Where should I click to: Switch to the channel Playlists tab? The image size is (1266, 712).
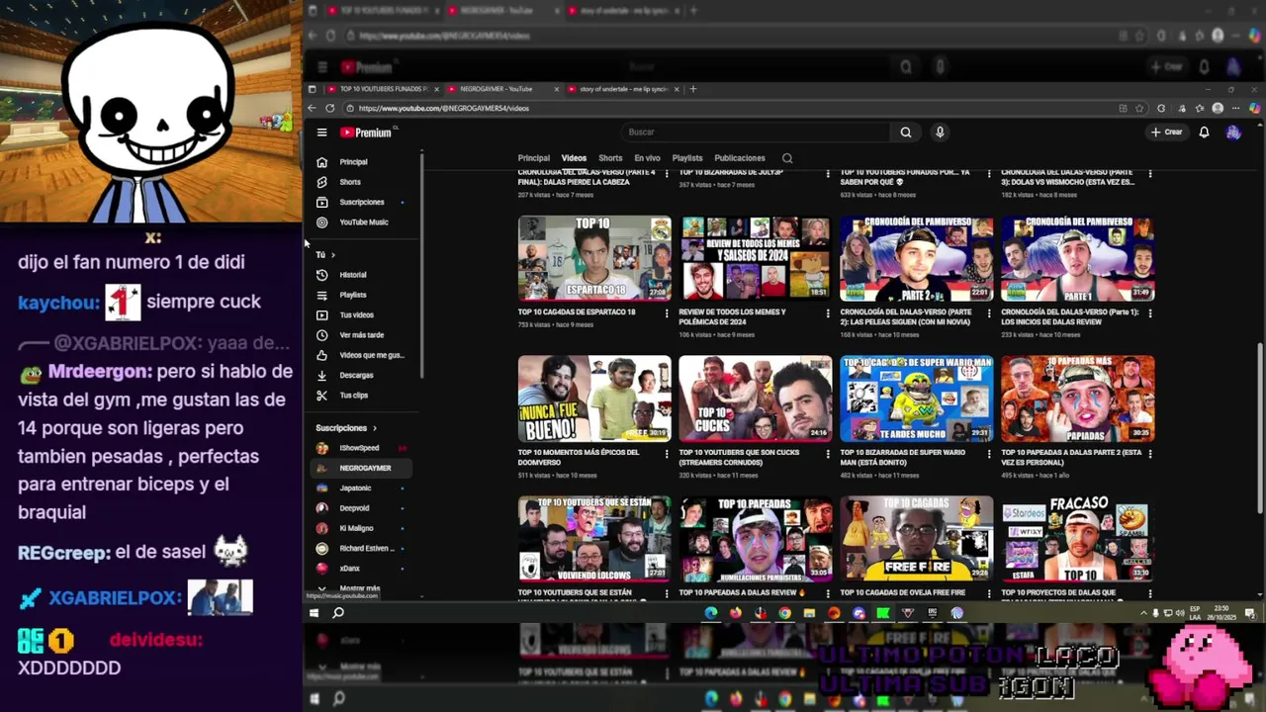[x=687, y=158]
